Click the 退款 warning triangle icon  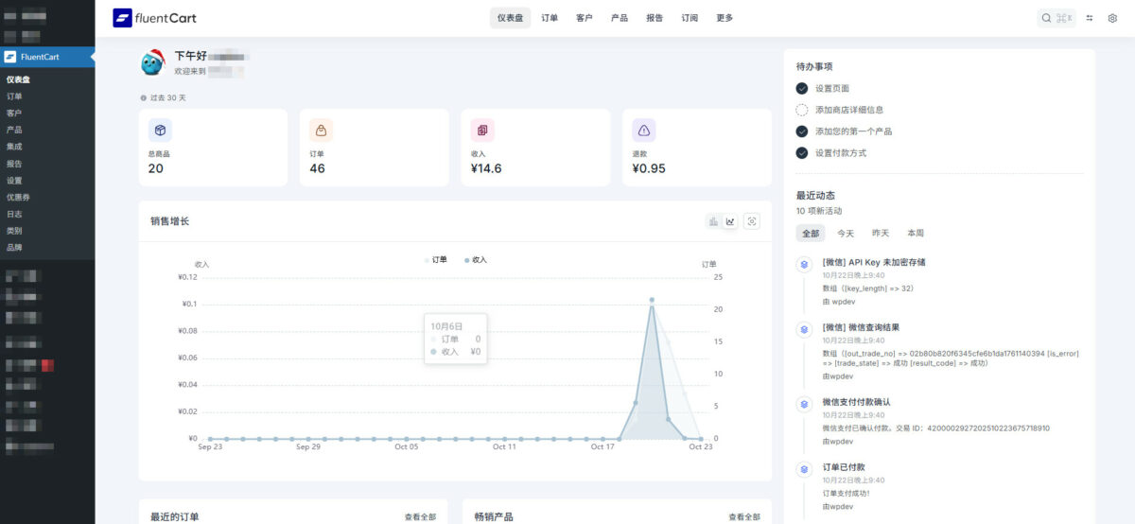pyautogui.click(x=644, y=131)
